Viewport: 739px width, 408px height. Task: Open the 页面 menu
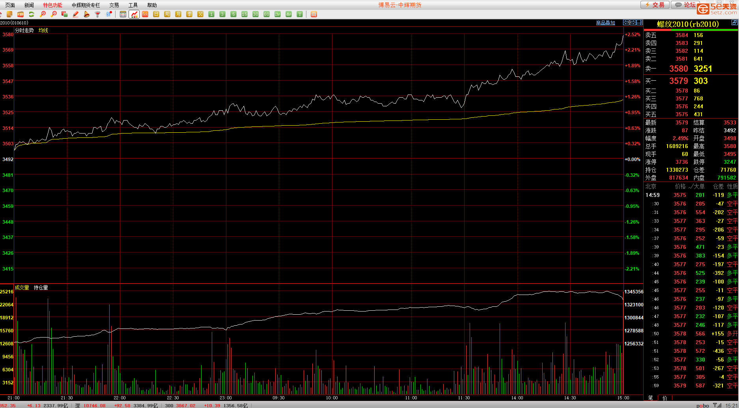(x=10, y=5)
